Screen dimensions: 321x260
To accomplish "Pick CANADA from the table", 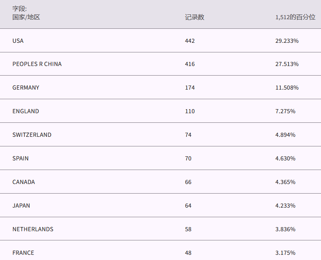I will pos(24,182).
